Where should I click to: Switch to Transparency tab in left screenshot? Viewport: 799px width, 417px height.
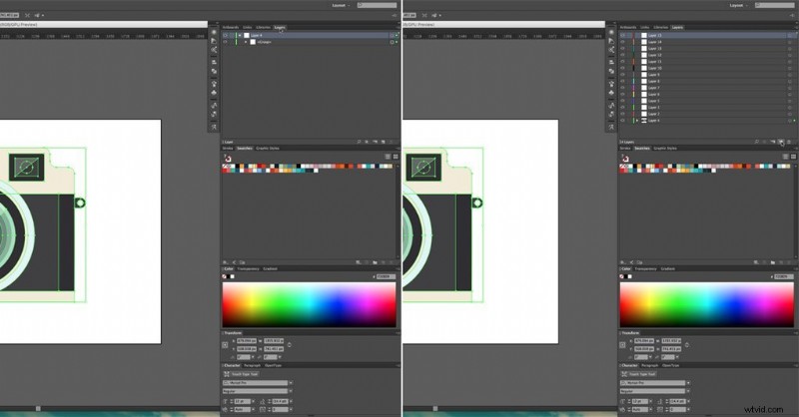tap(248, 268)
